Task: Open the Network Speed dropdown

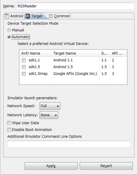Action: 50,106
